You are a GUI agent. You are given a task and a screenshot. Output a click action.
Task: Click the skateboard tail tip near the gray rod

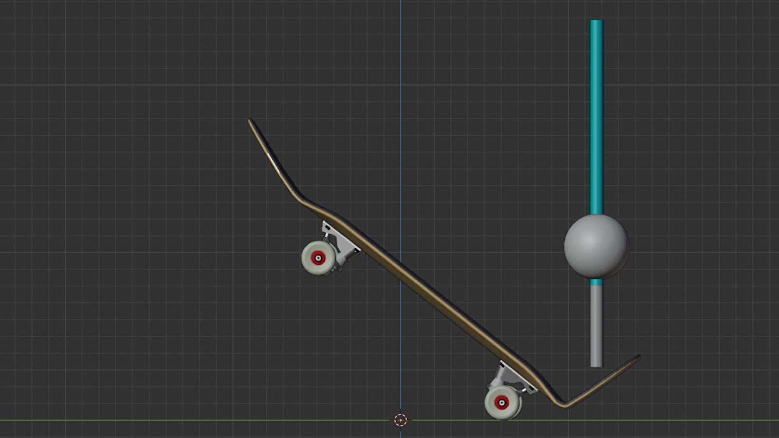(637, 358)
